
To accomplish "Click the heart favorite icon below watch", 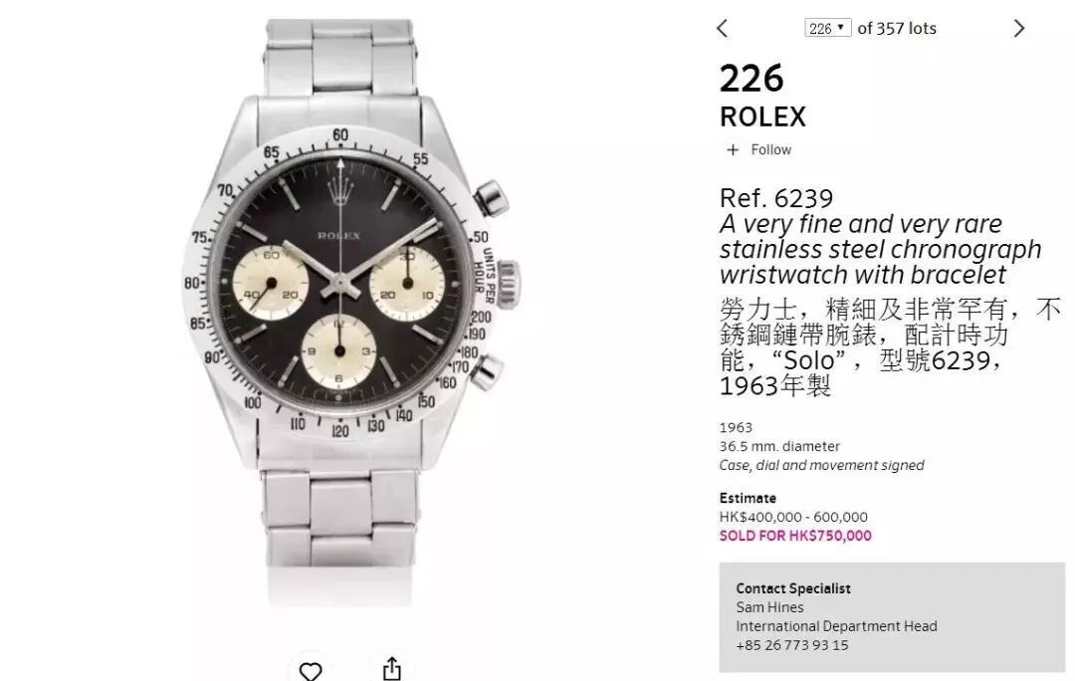I will click(311, 670).
